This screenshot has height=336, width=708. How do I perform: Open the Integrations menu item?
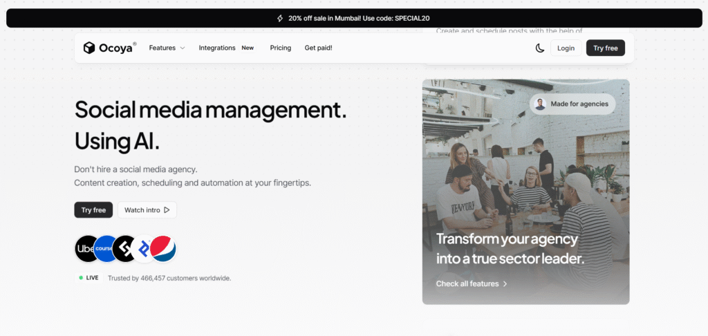click(x=217, y=48)
